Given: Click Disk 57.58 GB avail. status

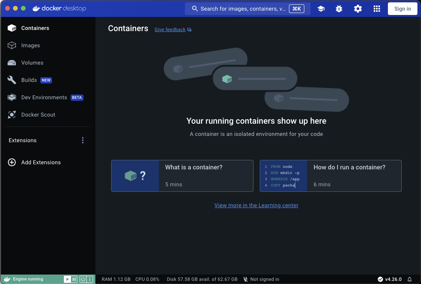Looking at the screenshot, I should (x=202, y=279).
